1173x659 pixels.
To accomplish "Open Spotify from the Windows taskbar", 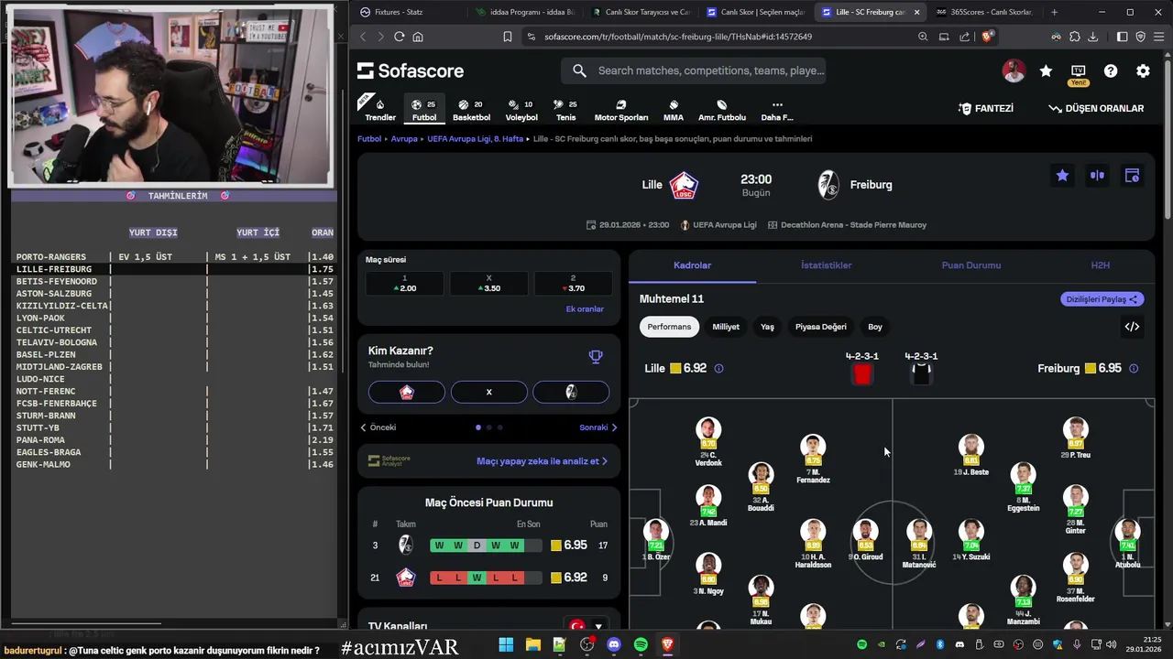I will tap(641, 644).
